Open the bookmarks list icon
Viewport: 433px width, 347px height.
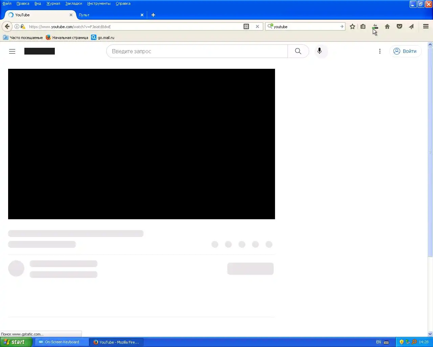pyautogui.click(x=363, y=26)
